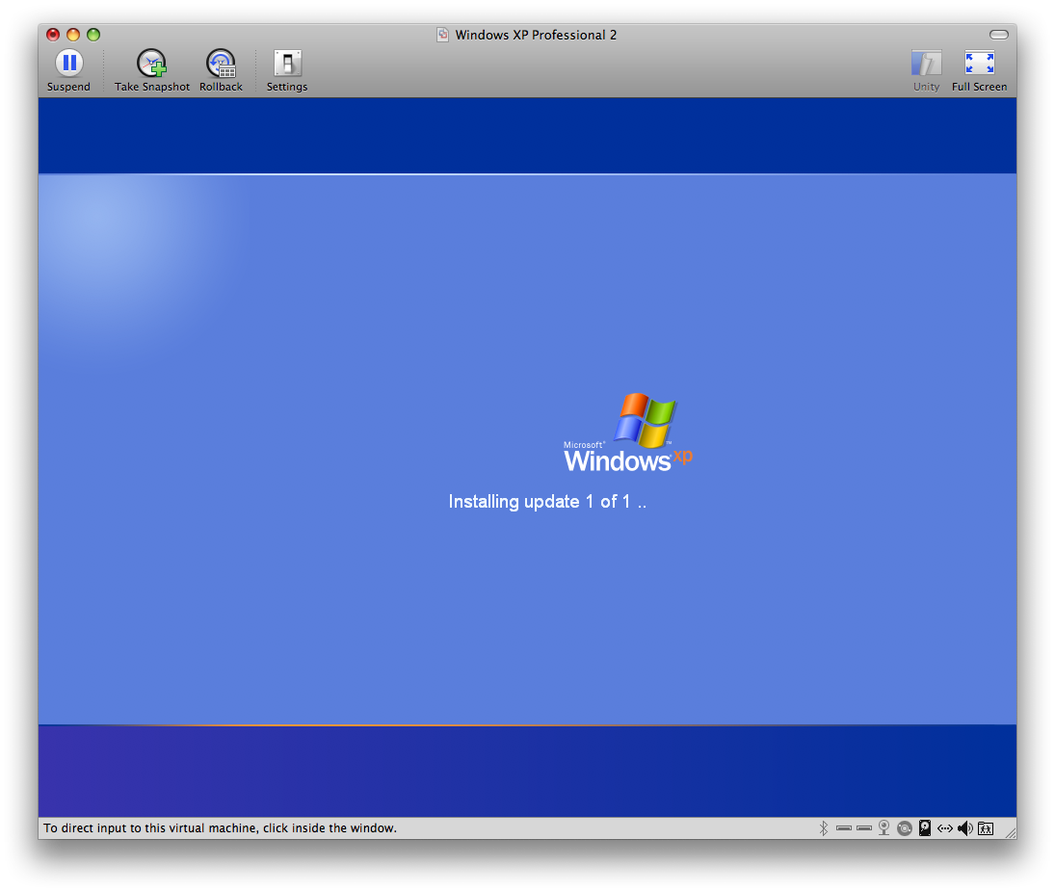Click the window resize grip
This screenshot has height=892, width=1055.
[x=1011, y=833]
